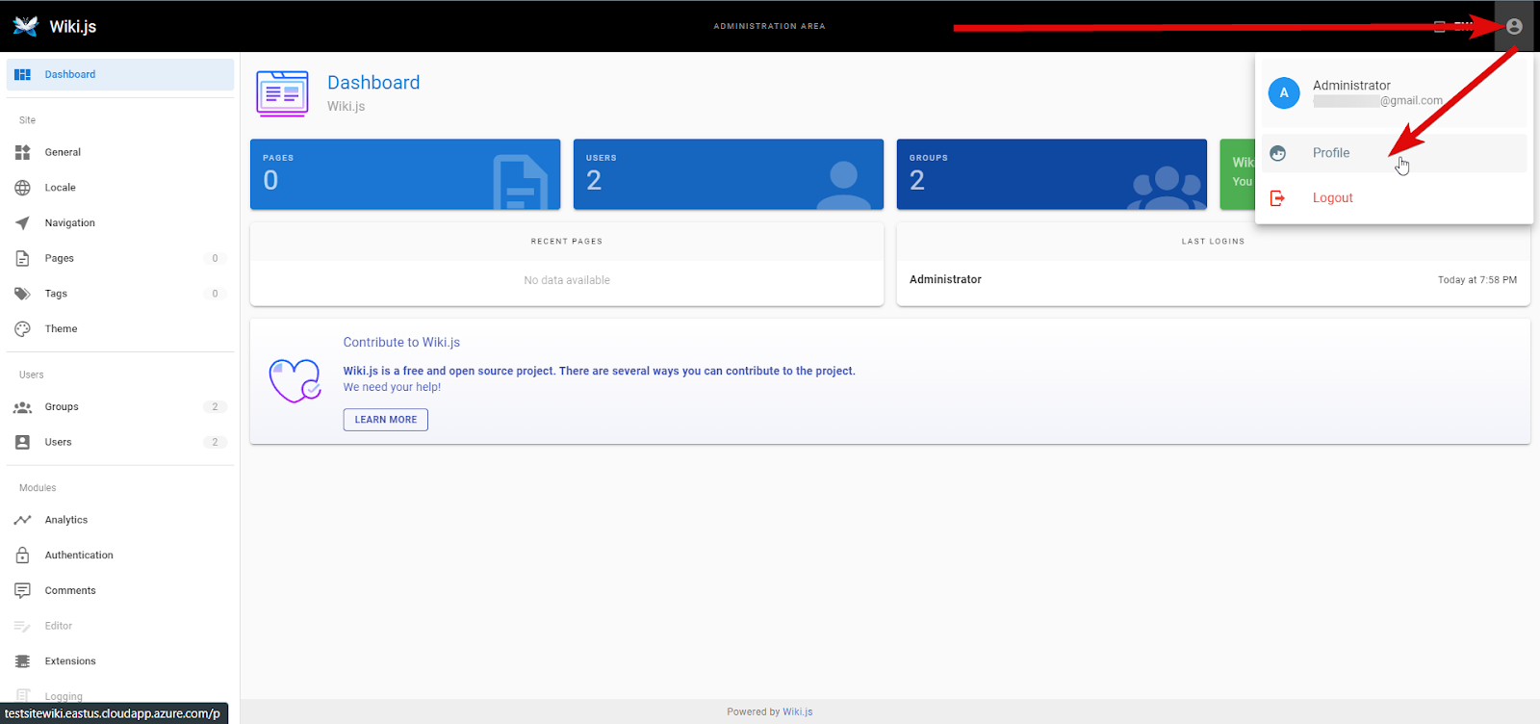
Task: Click the Administrator avatar circle labeled A
Action: (1284, 93)
